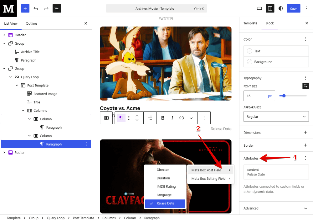Open the Background color picker
This screenshot has width=313, height=221.
coord(276,62)
